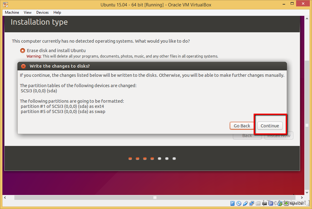Click the down arrow of the vertical scrollbar
This screenshot has height=209, width=312.
tap(306, 193)
